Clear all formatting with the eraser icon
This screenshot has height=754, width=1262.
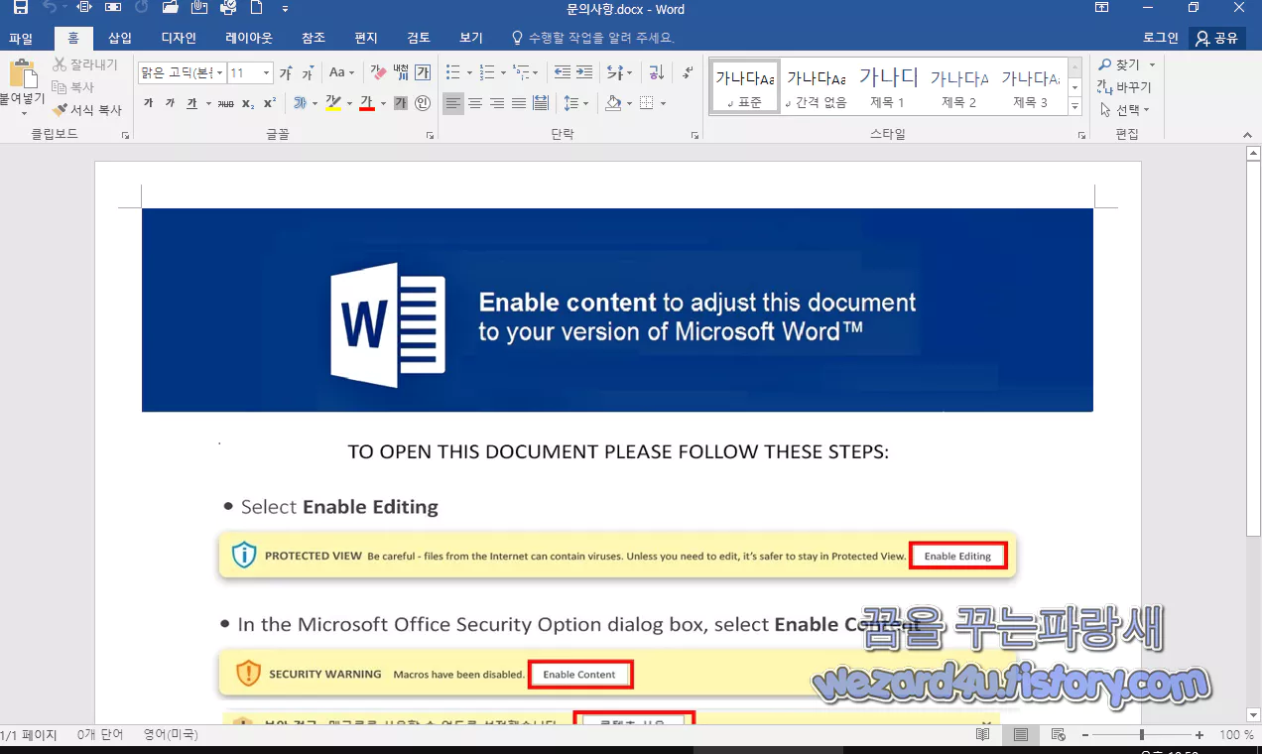378,72
